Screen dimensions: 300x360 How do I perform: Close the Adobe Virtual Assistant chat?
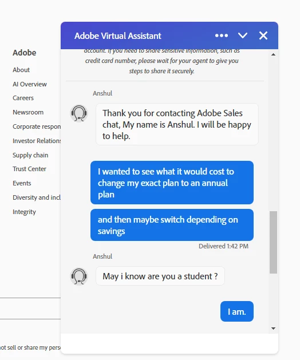(x=263, y=35)
